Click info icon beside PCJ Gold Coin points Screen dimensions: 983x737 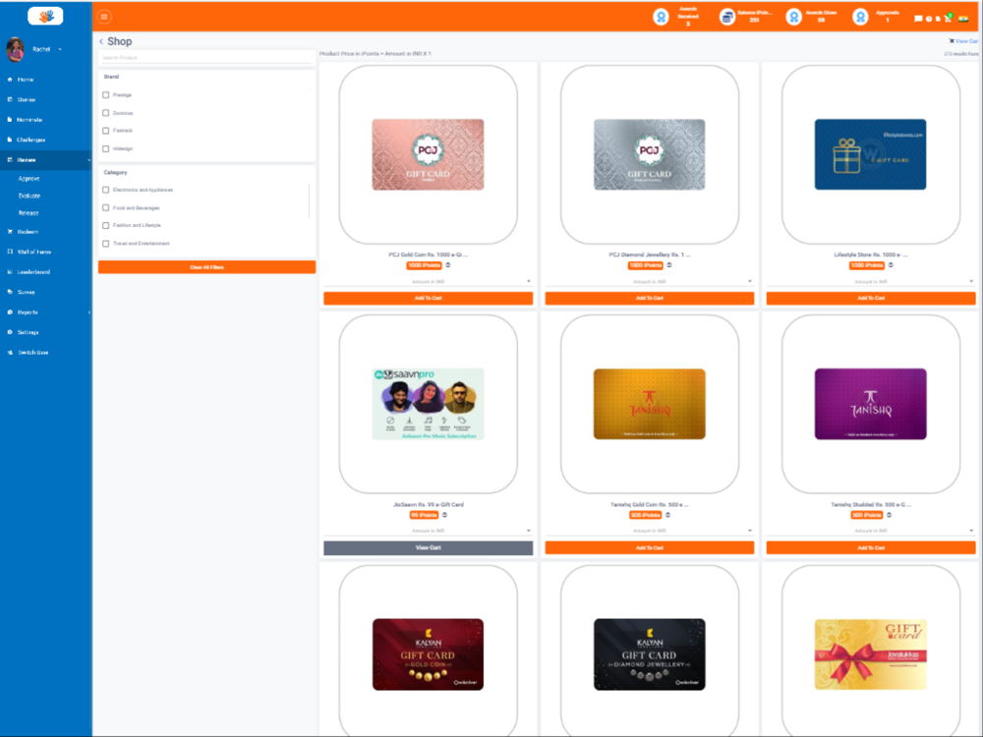[447, 265]
